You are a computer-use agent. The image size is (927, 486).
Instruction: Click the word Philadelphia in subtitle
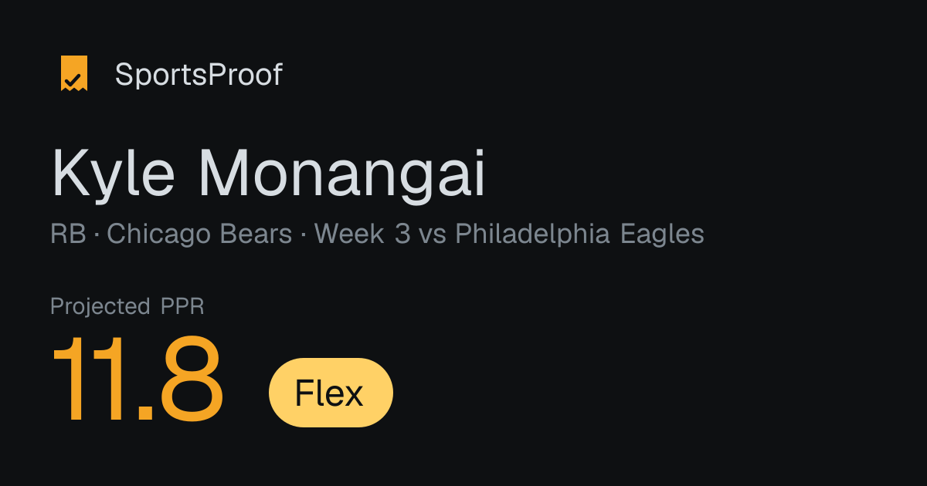[x=533, y=234]
